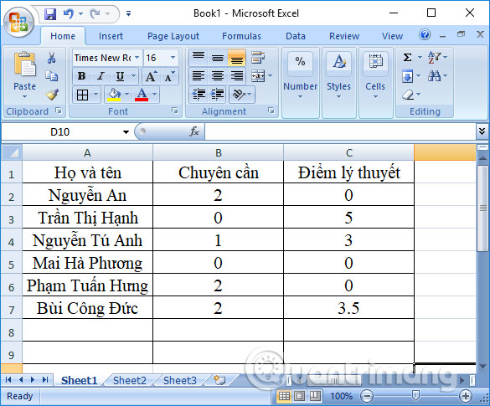This screenshot has height=406, width=490.
Task: Open the Orientation text rotation tool
Action: (x=240, y=95)
